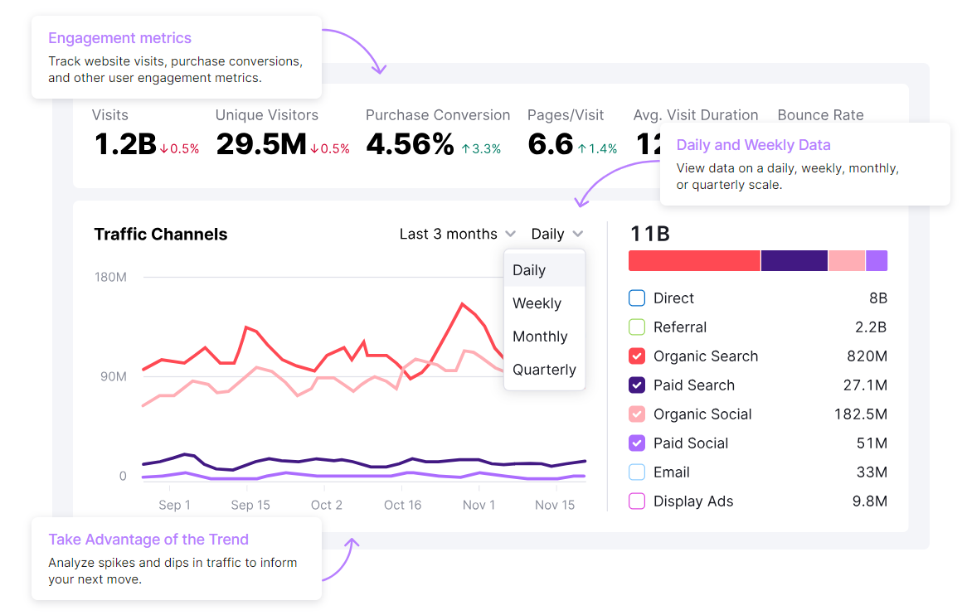Click the red segment of the 11B bar
Screen dimensions: 962x615
coord(694,260)
